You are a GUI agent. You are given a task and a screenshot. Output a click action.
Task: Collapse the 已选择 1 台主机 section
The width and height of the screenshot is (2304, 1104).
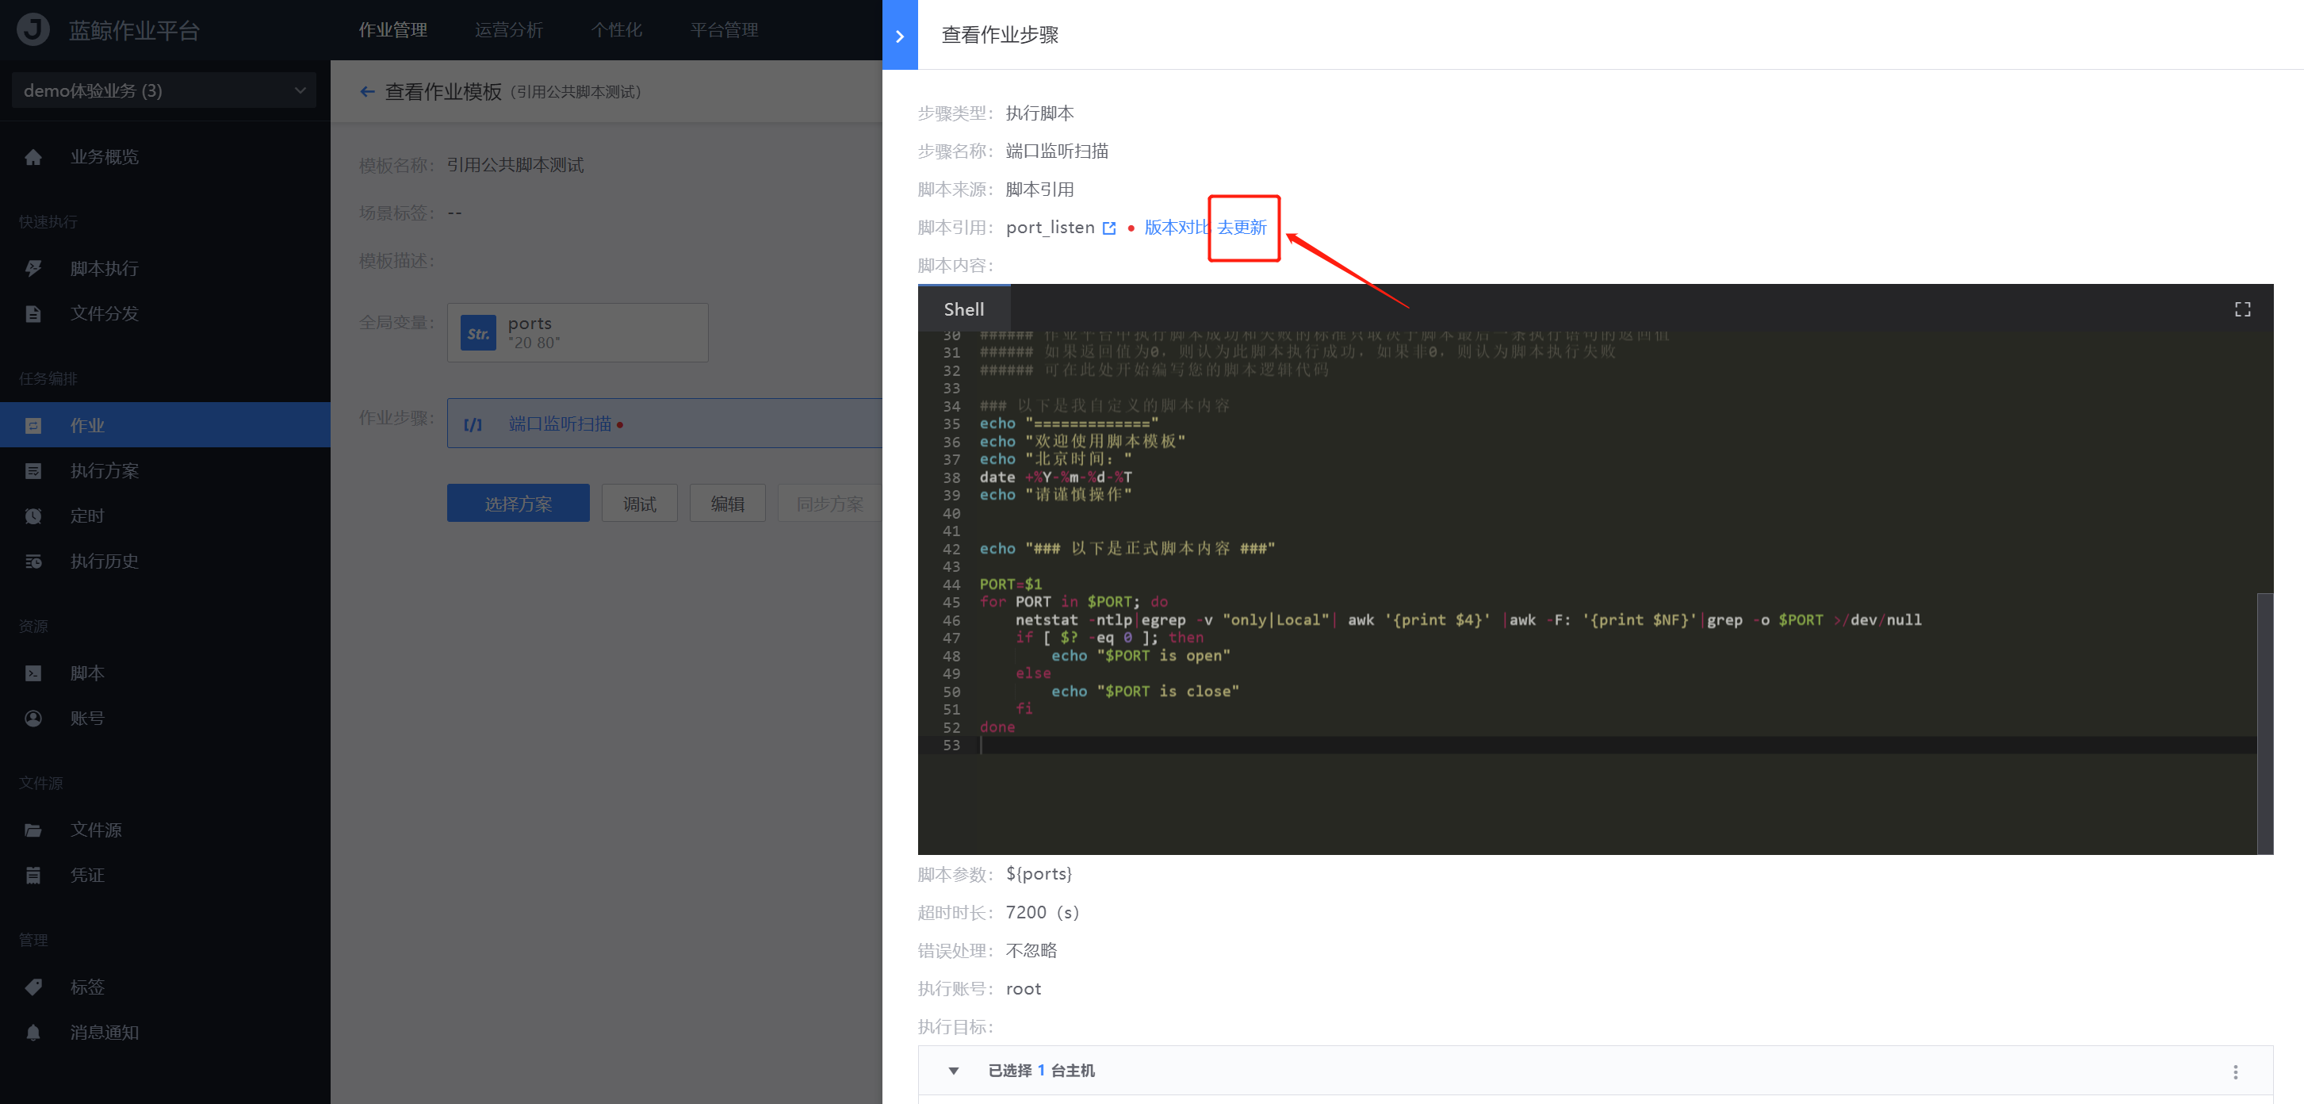[x=954, y=1071]
